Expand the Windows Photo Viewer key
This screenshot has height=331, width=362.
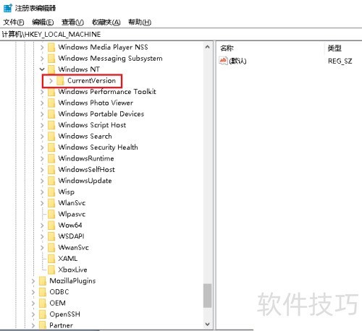[x=42, y=103]
